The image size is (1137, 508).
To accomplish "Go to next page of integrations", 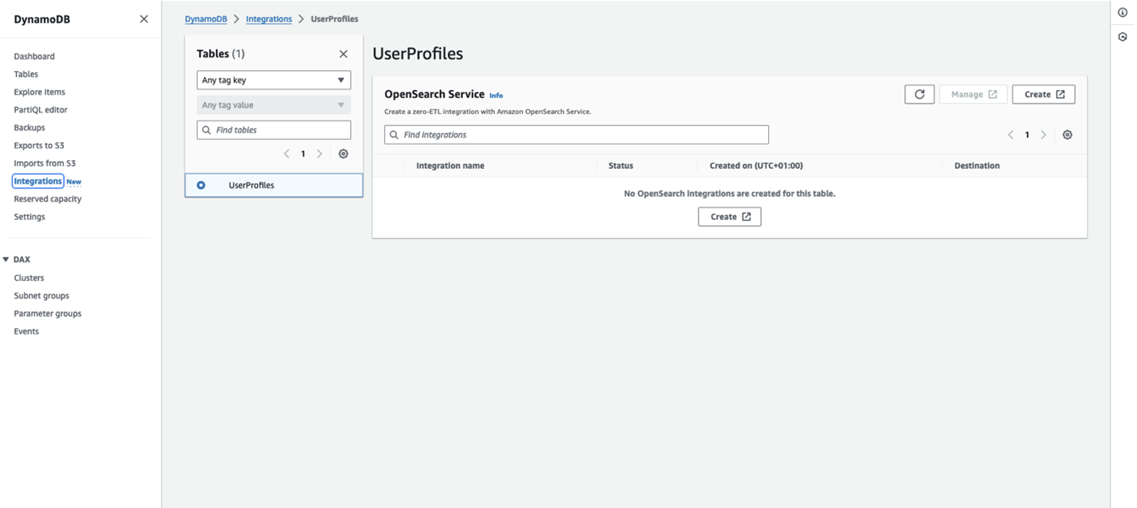I will (1043, 135).
